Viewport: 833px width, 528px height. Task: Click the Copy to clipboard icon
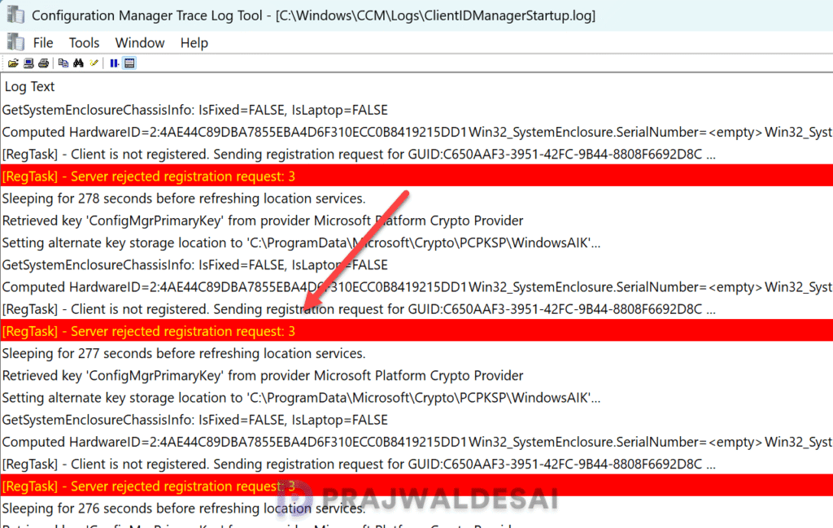click(63, 63)
